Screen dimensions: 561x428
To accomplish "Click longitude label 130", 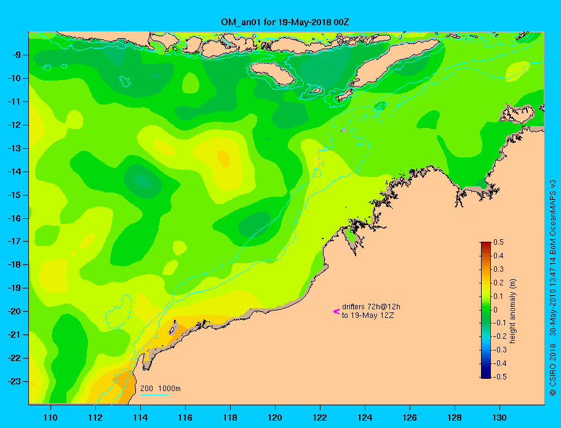I will pyautogui.click(x=499, y=418).
